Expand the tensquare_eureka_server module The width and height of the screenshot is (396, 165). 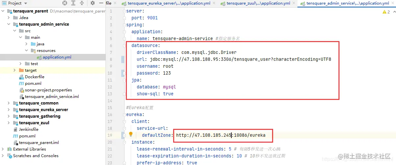point(9,109)
